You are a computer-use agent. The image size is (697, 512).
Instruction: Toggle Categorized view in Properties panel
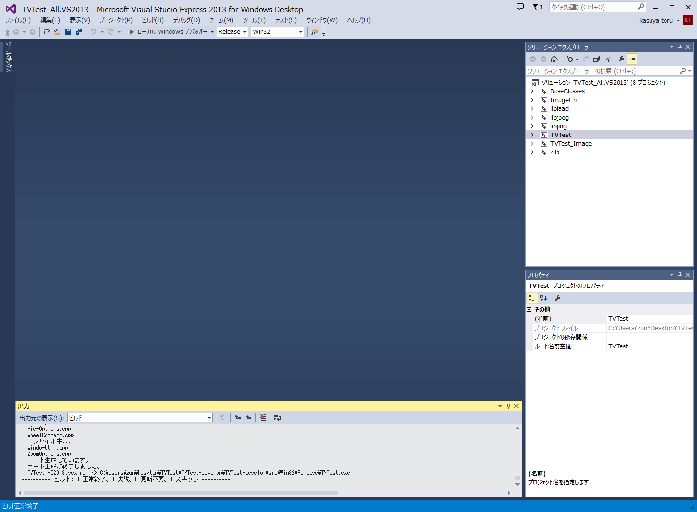coord(532,298)
